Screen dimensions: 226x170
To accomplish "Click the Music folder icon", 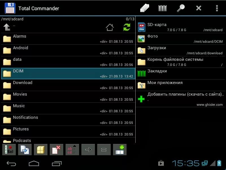I will click(7, 108).
